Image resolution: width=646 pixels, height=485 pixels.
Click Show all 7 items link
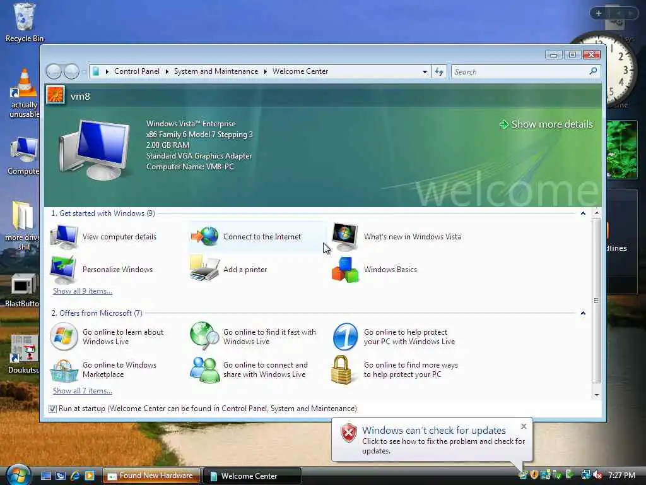tap(83, 391)
